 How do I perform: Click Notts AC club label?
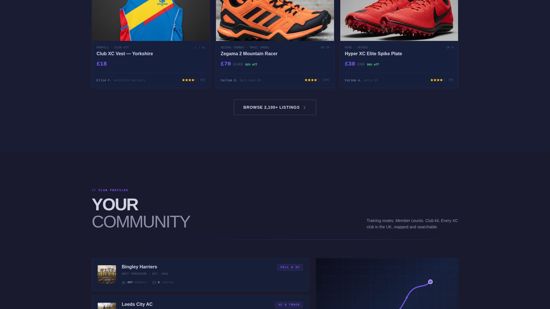371,80
